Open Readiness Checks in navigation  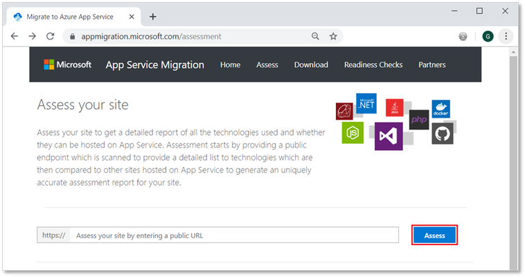(373, 65)
